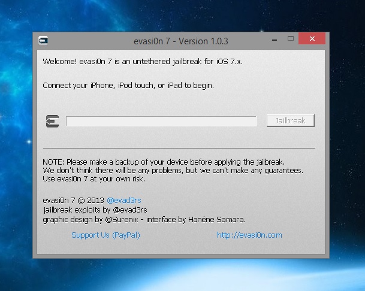The image size is (365, 291).
Task: Click the title text 'evasi0n 7 - Version 1.0.3'
Action: 181,41
